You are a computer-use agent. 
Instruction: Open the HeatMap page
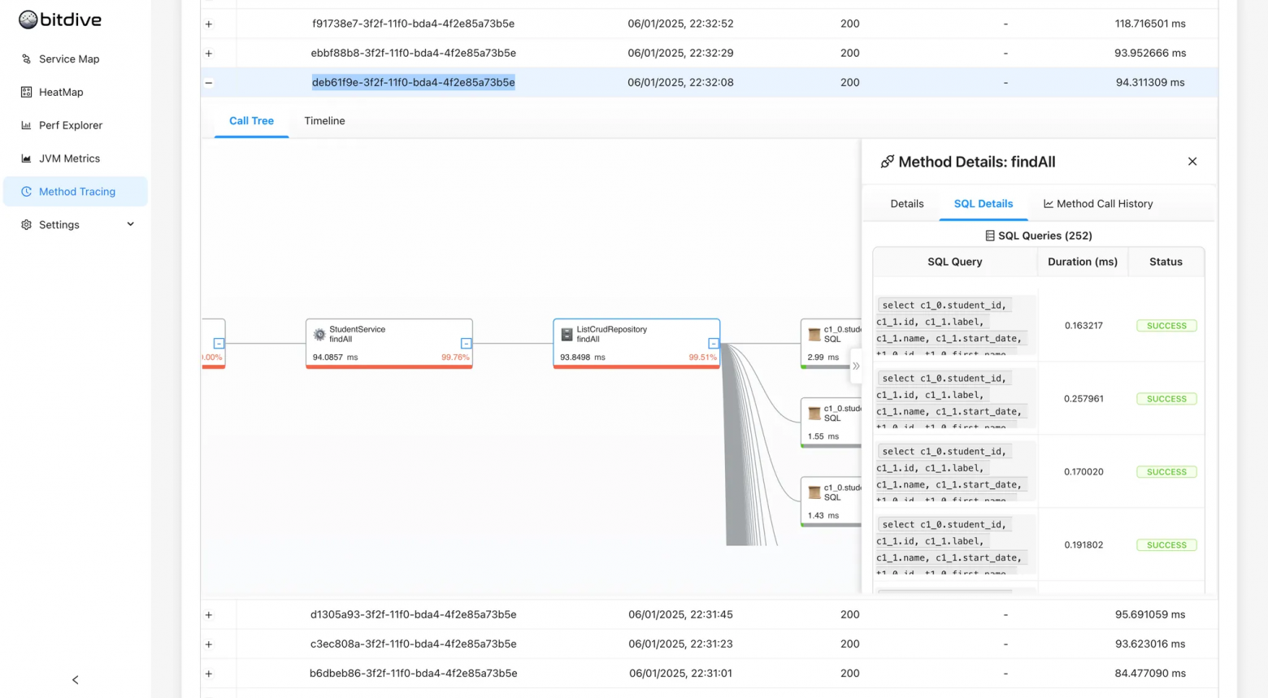point(61,93)
